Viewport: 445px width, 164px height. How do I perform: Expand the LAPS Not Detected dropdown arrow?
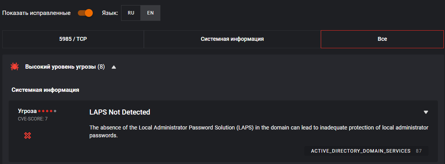point(426,112)
